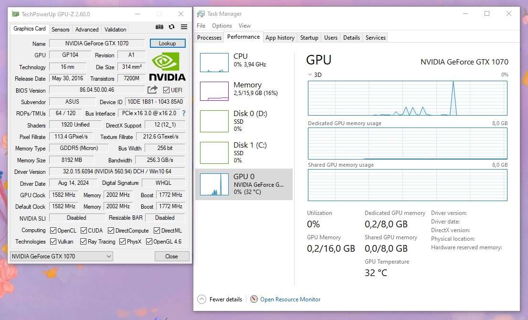528x320 pixels.
Task: Open the GPU-Z hamburger menu
Action: point(183,27)
